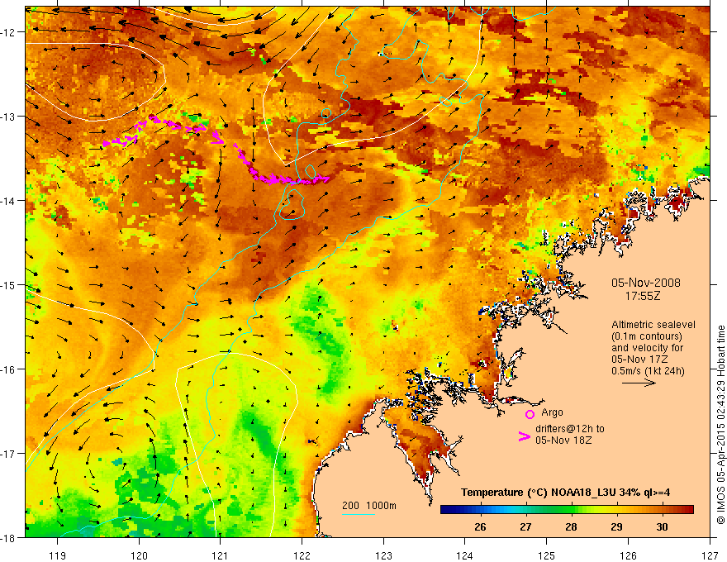Click the longitude axis label 119
This screenshot has width=727, height=562.
point(58,555)
